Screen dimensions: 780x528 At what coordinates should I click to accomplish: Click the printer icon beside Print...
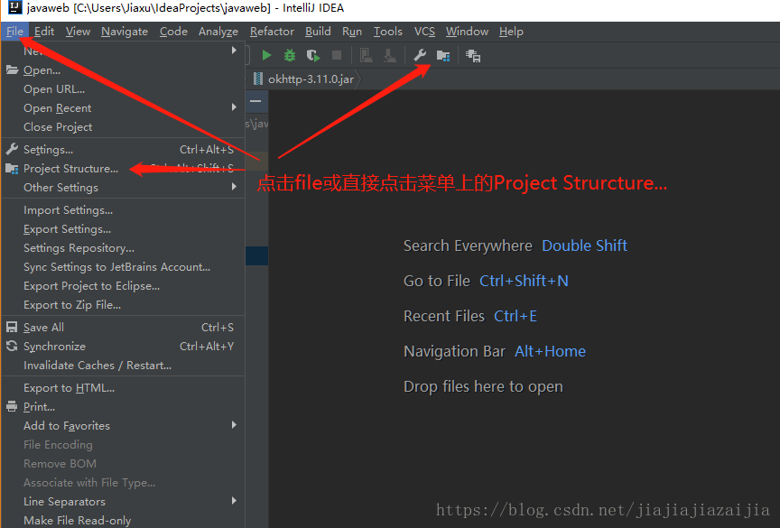pos(12,407)
